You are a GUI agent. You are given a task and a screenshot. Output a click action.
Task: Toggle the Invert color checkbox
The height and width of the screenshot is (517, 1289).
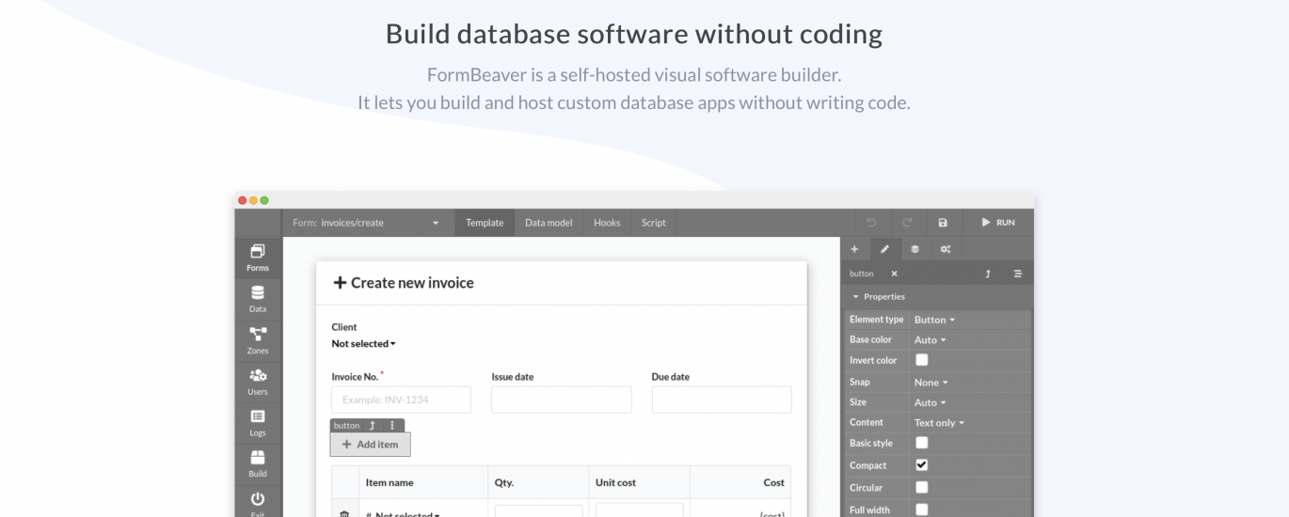tap(922, 360)
